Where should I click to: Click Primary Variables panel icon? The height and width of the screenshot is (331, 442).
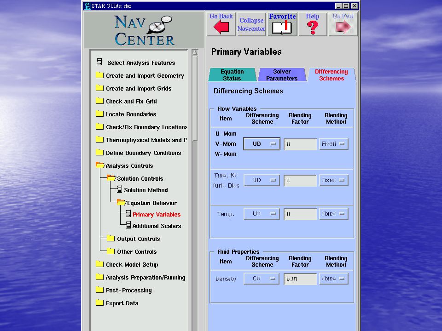[128, 214]
